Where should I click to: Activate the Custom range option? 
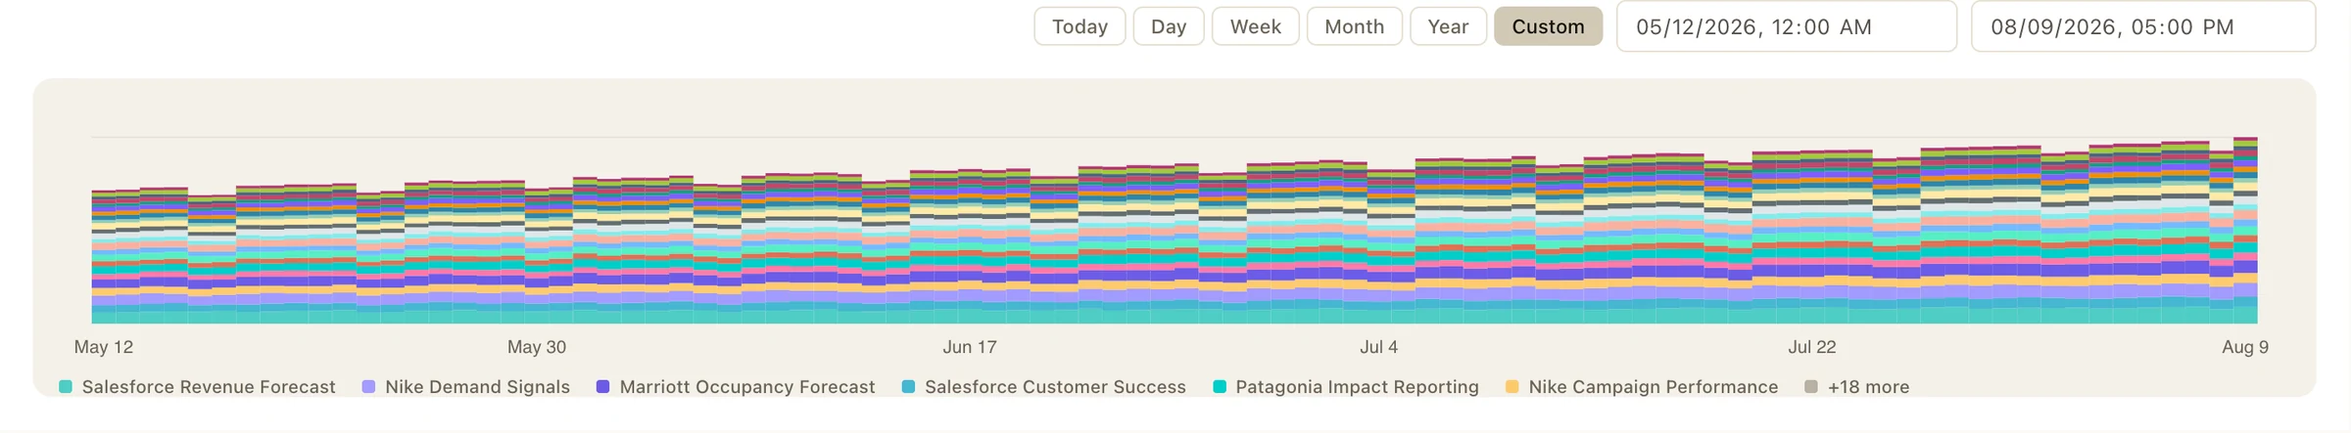(x=1548, y=26)
